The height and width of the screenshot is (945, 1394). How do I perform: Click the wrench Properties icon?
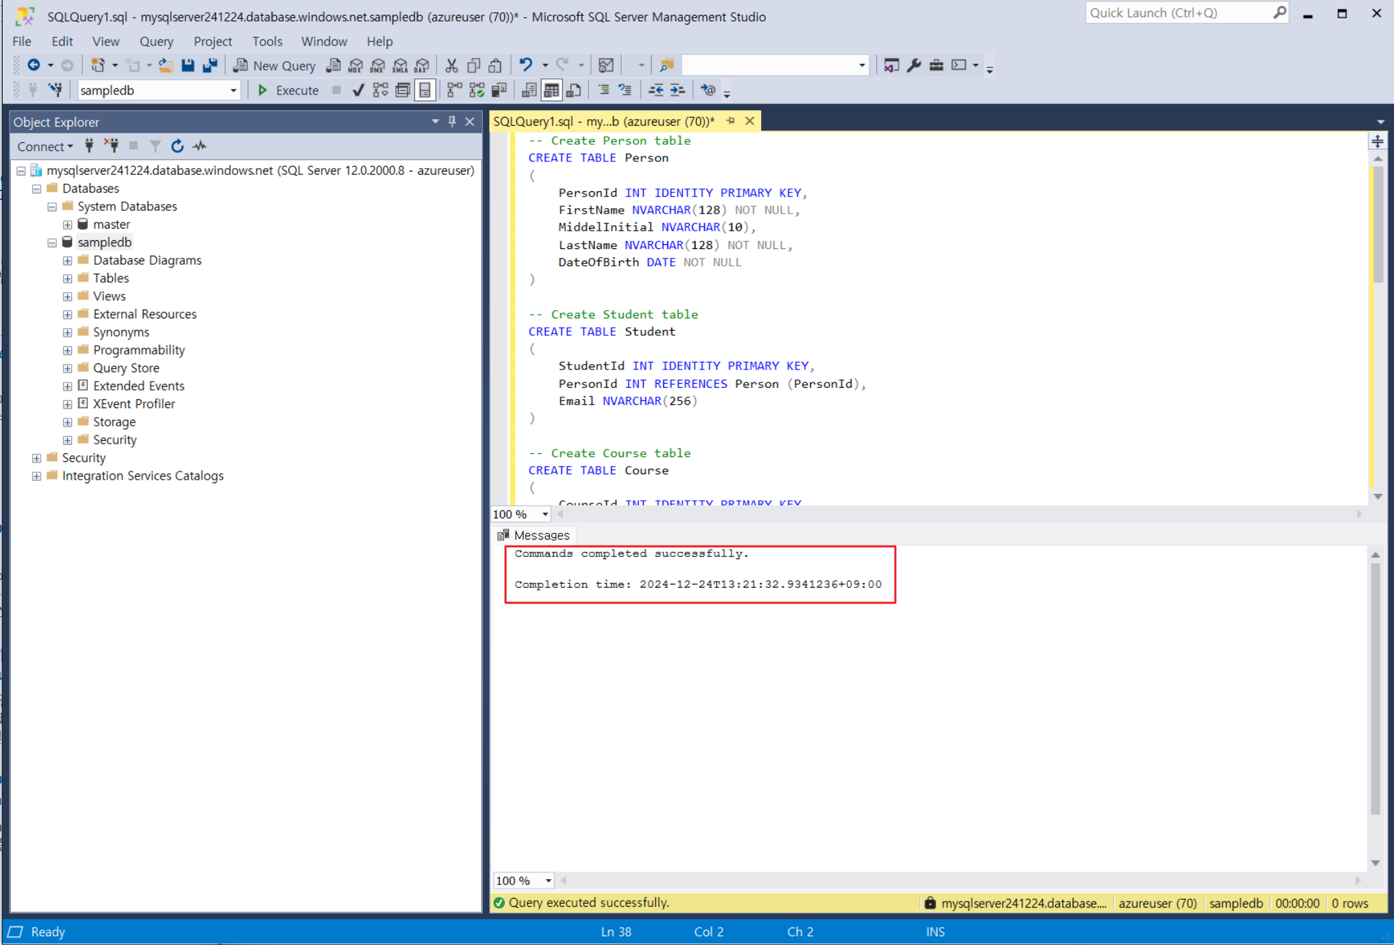tap(914, 65)
